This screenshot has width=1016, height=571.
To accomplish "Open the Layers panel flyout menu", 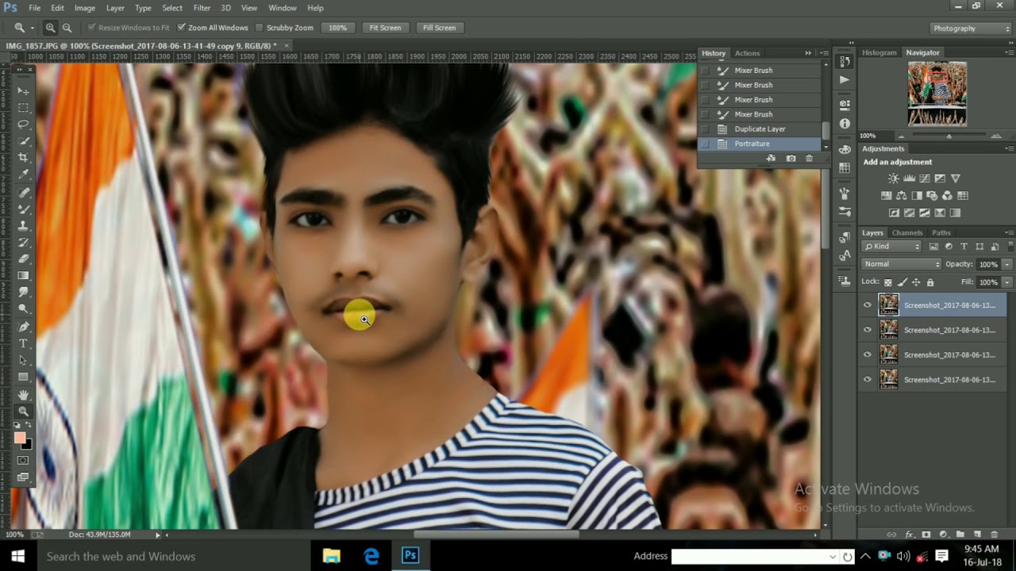I will (1010, 232).
